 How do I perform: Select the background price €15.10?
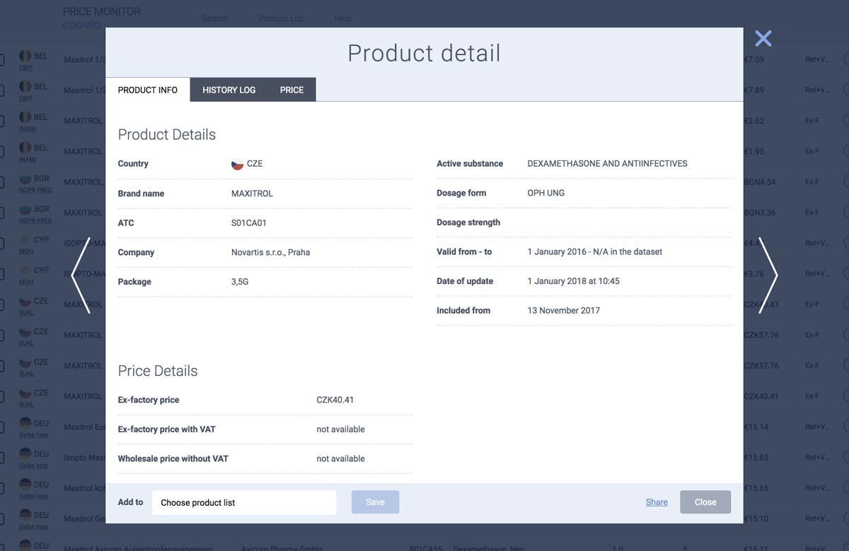click(x=756, y=519)
